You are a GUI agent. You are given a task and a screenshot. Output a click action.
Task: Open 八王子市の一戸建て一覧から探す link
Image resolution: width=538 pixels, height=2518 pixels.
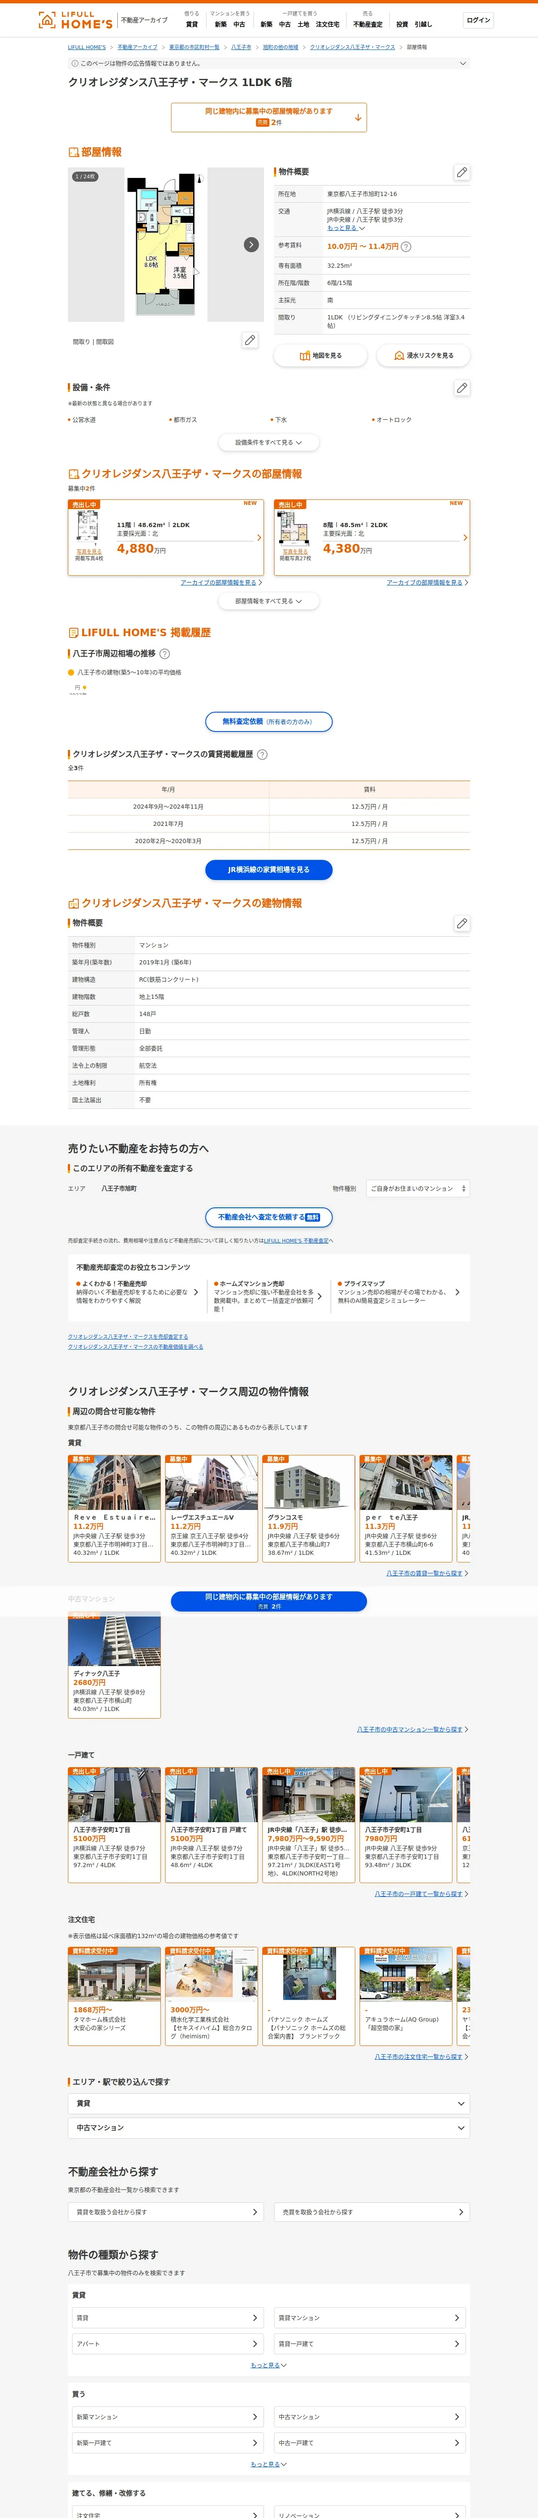[x=422, y=1894]
